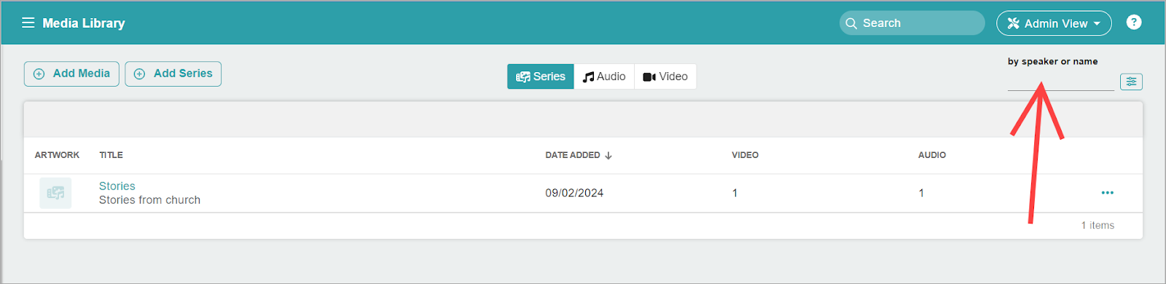Viewport: 1166px width, 284px height.
Task: Click the Stories from church description
Action: (x=149, y=200)
